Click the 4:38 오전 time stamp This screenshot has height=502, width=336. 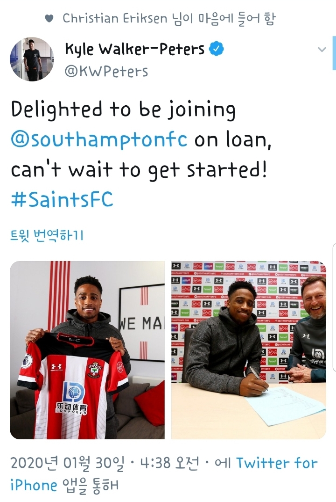click(x=169, y=463)
